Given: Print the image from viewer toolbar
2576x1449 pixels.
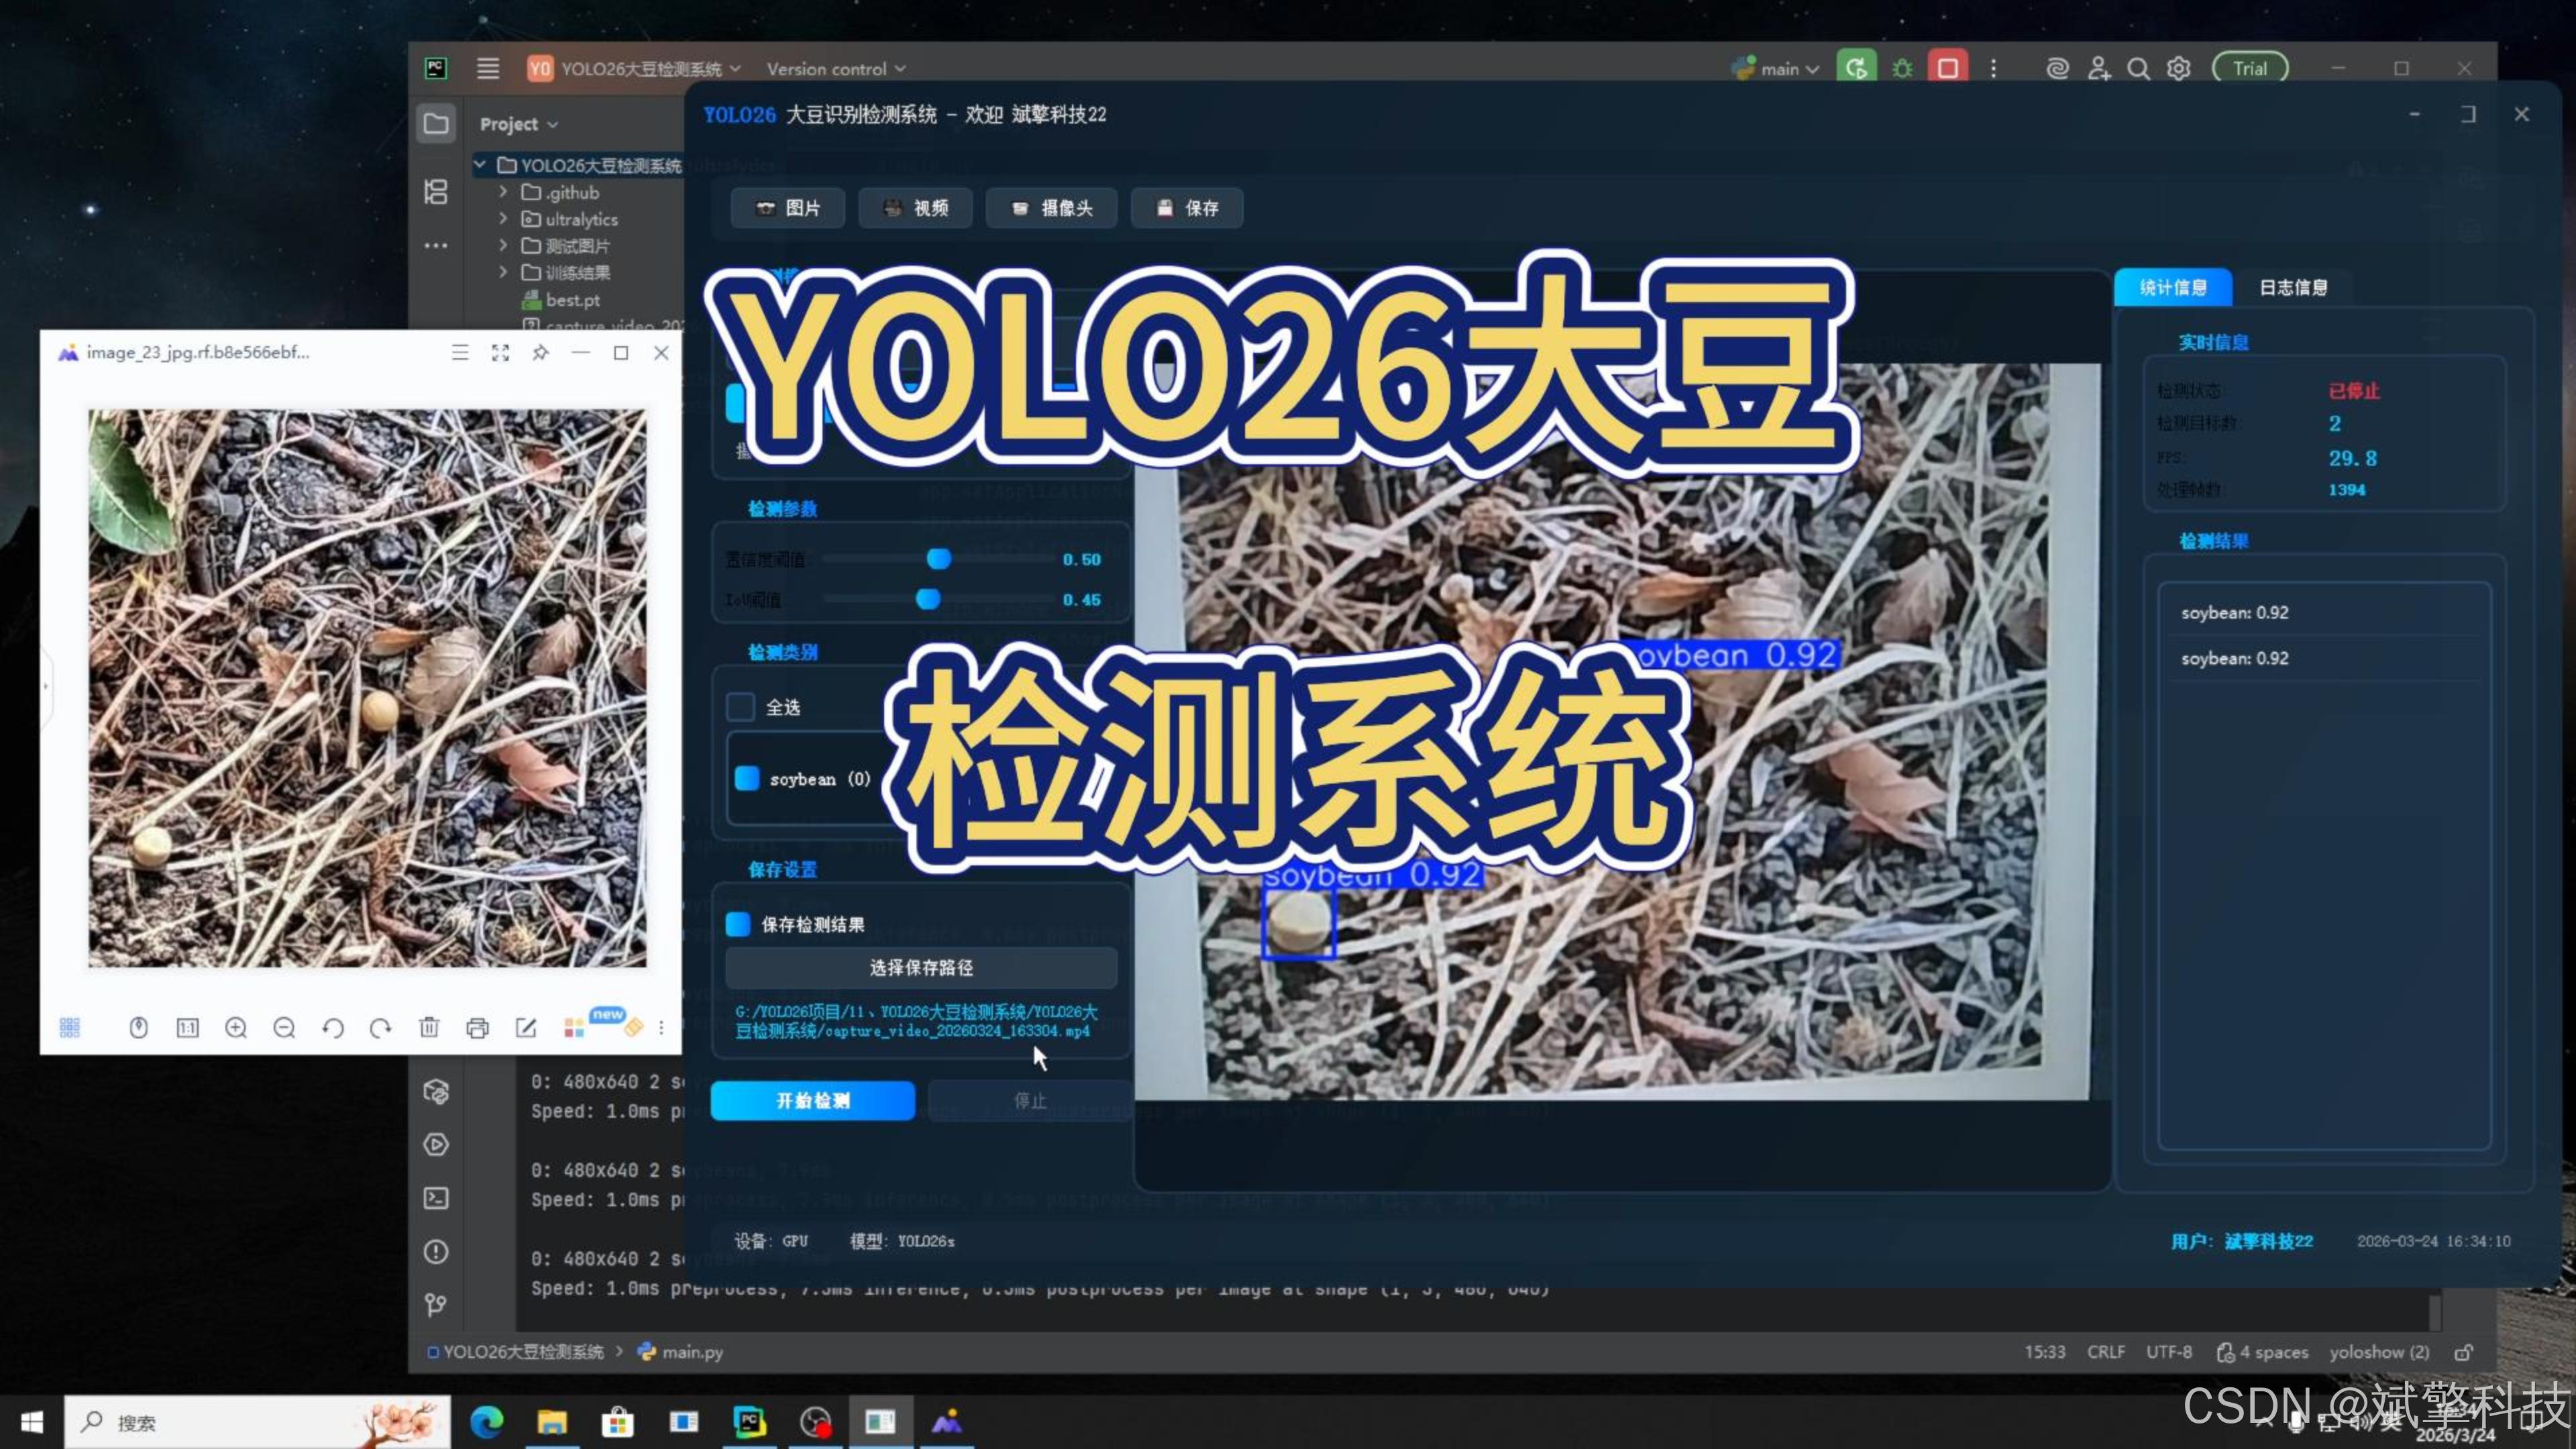Looking at the screenshot, I should click(478, 1028).
